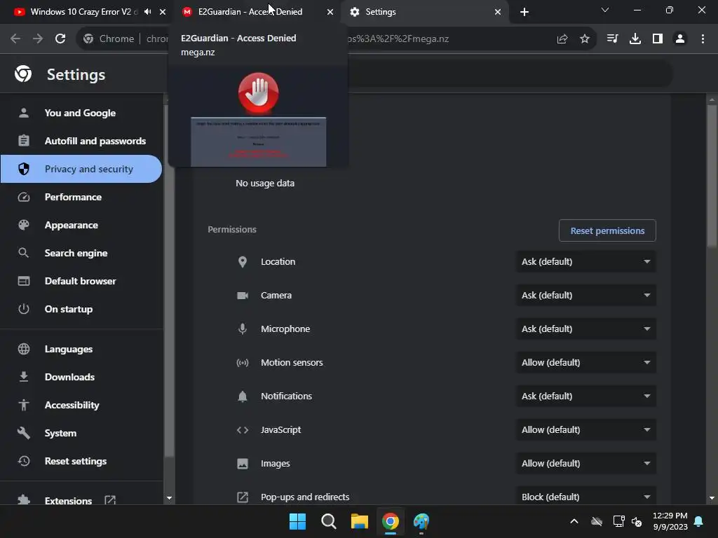Open You and Google settings section
The image size is (718, 538).
pos(81,113)
